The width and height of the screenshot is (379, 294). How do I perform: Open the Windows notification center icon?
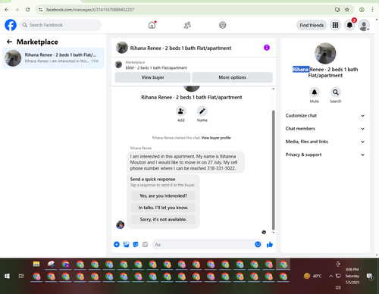(x=370, y=277)
